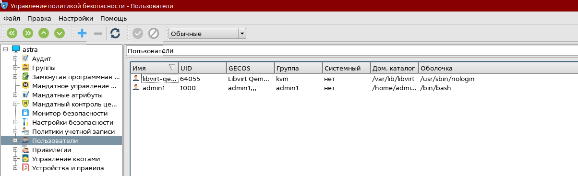Collapse the astra root node
The width and height of the screenshot is (578, 176).
point(6,49)
